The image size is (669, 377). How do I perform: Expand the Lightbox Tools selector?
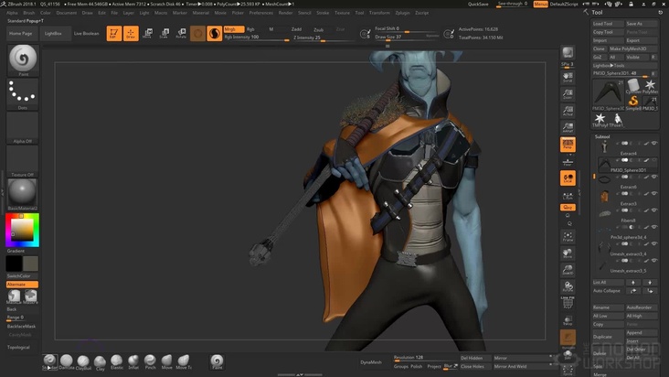(610, 65)
